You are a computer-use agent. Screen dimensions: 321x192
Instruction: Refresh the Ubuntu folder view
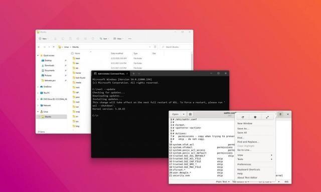click(x=155, y=47)
